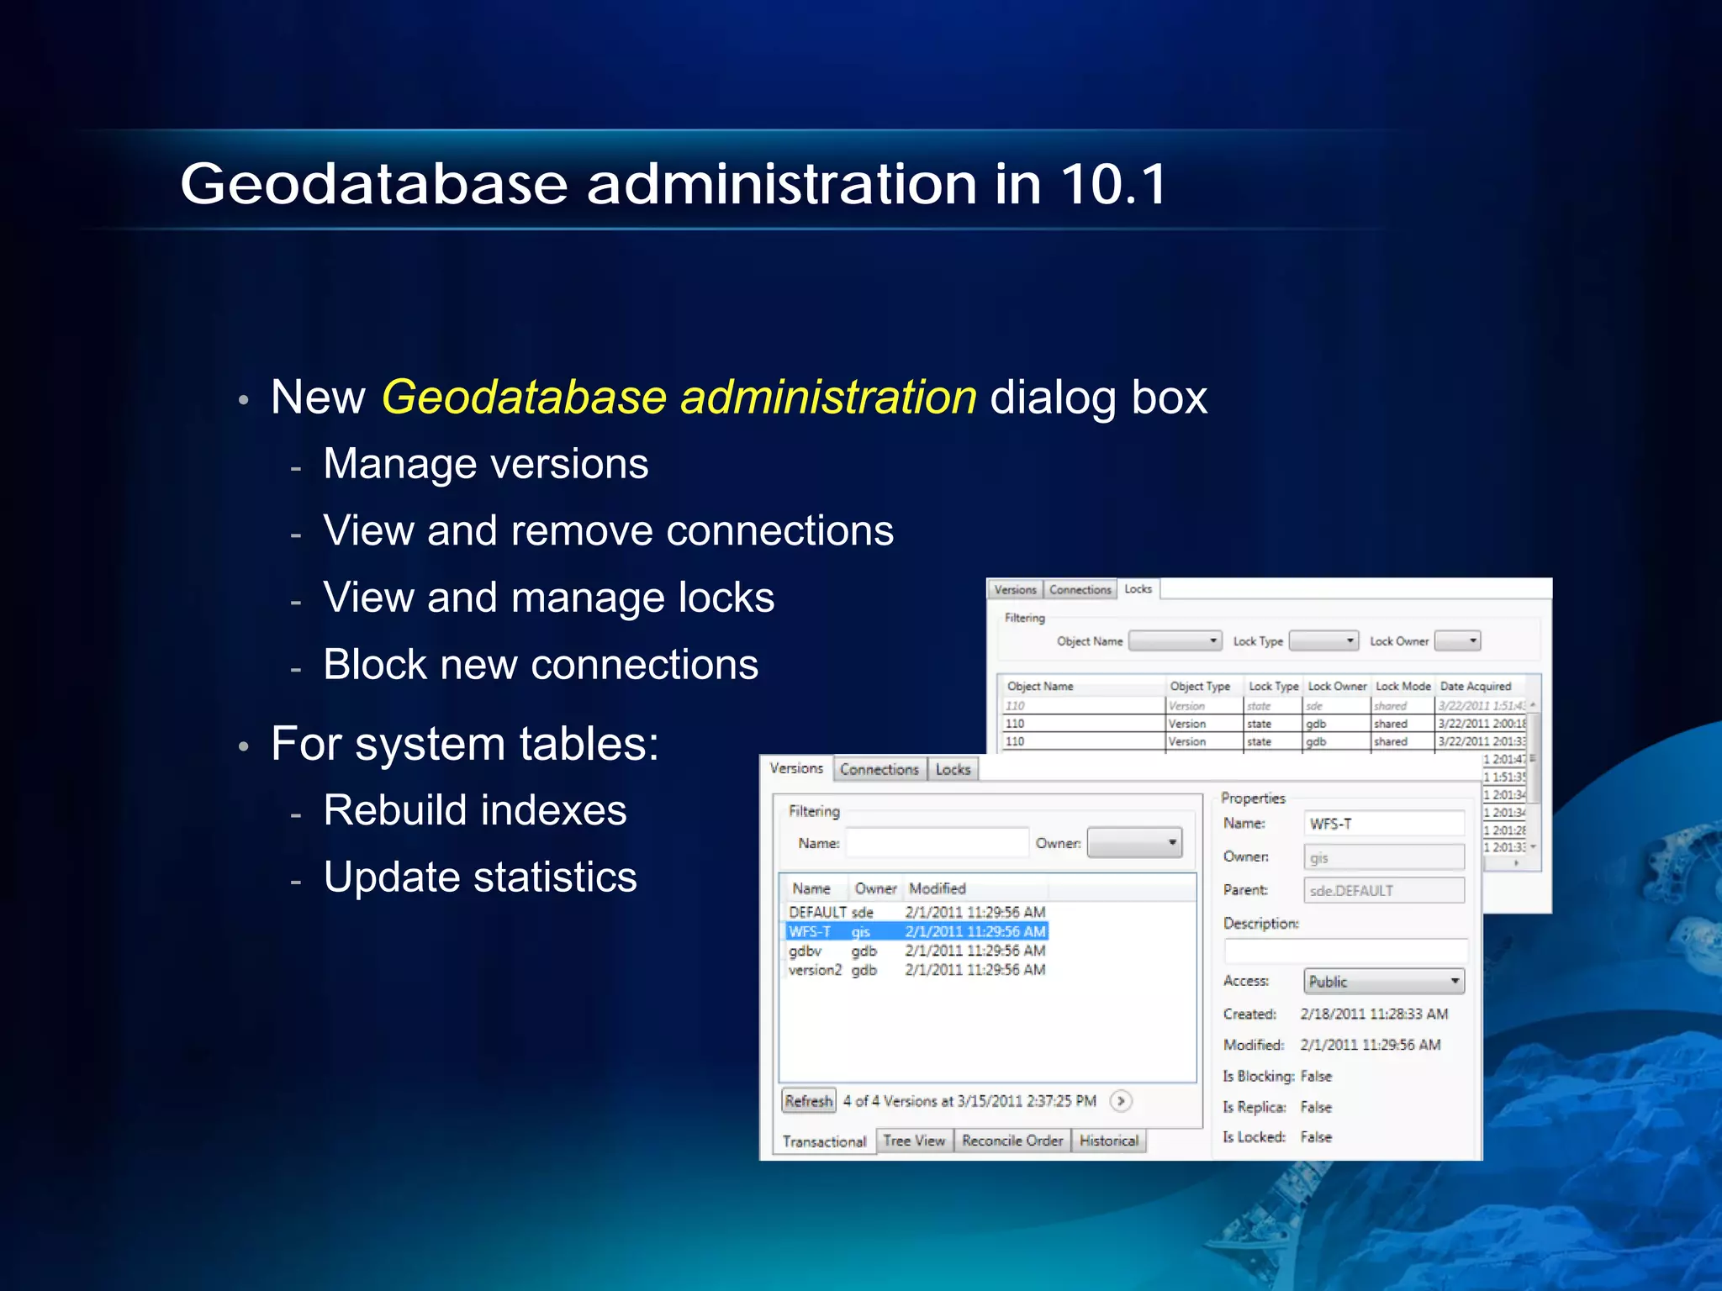Click the Properties Name field WFS-T
Viewport: 1722px width, 1291px height.
tap(1384, 824)
